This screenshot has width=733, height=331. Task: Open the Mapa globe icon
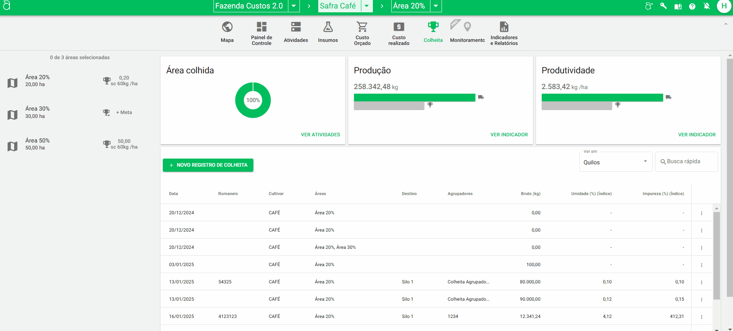227,27
